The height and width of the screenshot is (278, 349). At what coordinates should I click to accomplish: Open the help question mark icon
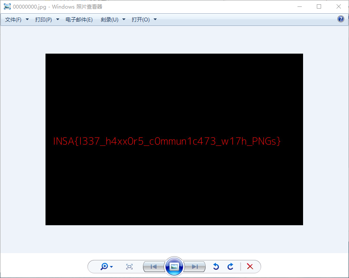tap(340, 19)
